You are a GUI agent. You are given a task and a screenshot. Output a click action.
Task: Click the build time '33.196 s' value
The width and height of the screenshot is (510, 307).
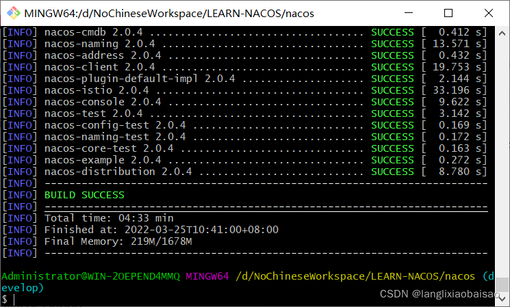[457, 90]
